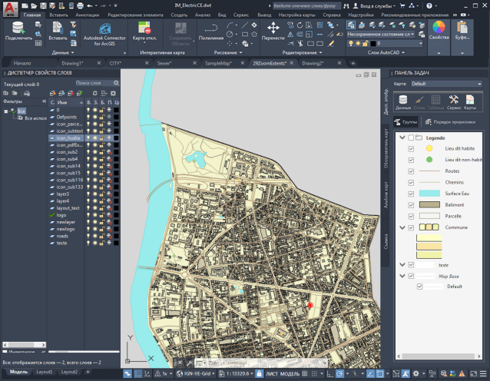The width and height of the screenshot is (490, 381).
Task: Open the Аннотации ribbon tab
Action: pyautogui.click(x=87, y=15)
